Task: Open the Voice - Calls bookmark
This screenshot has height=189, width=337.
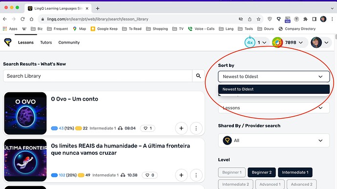Action: click(x=201, y=29)
